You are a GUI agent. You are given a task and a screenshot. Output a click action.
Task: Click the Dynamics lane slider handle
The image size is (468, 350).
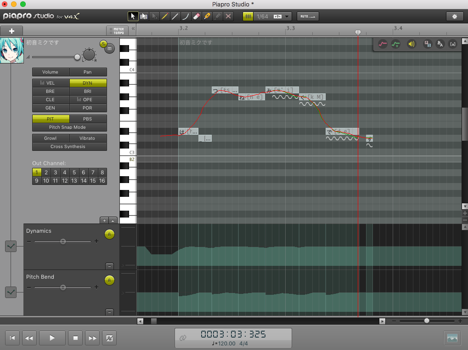coord(63,241)
